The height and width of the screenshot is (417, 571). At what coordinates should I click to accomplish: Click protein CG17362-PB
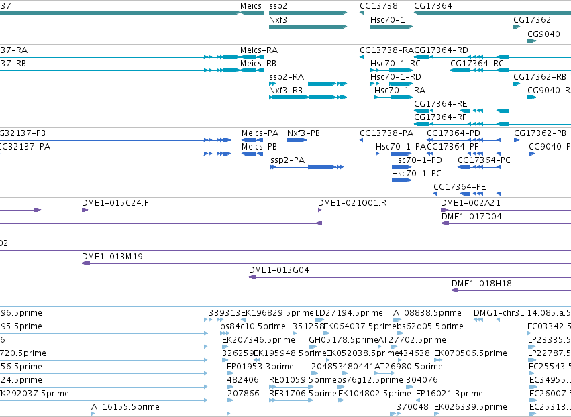[x=540, y=133]
